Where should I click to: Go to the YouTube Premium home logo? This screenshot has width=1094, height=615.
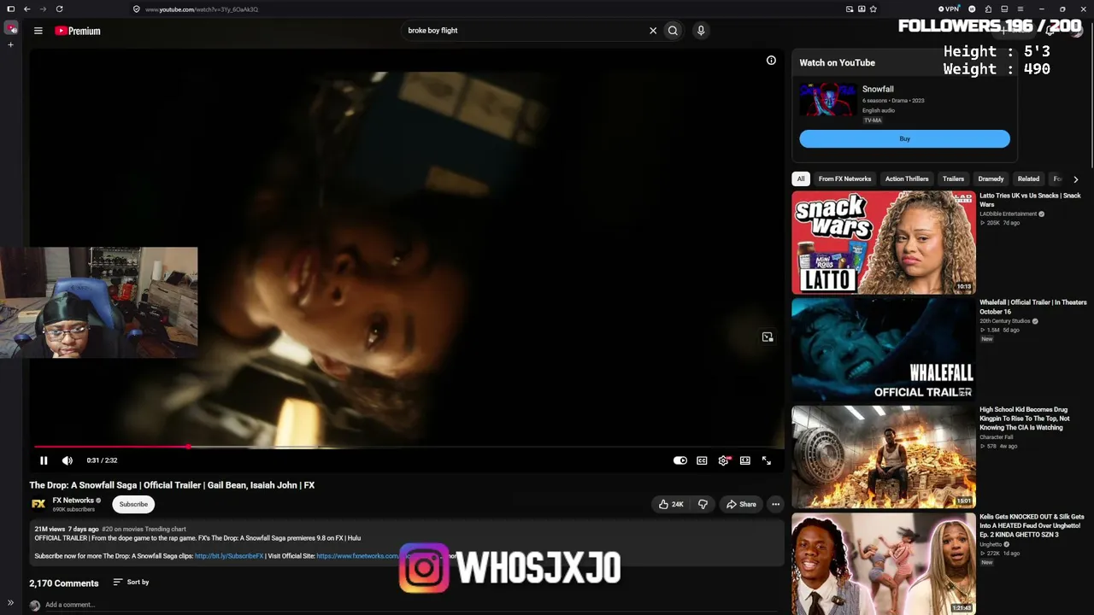pos(78,31)
